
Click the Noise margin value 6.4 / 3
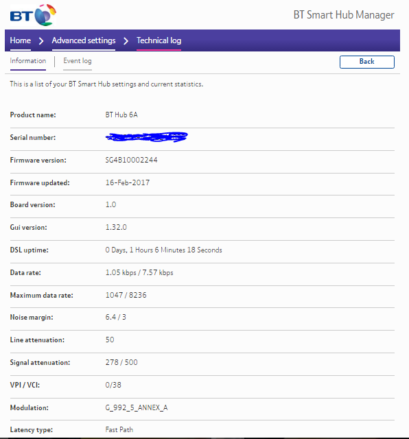116,317
